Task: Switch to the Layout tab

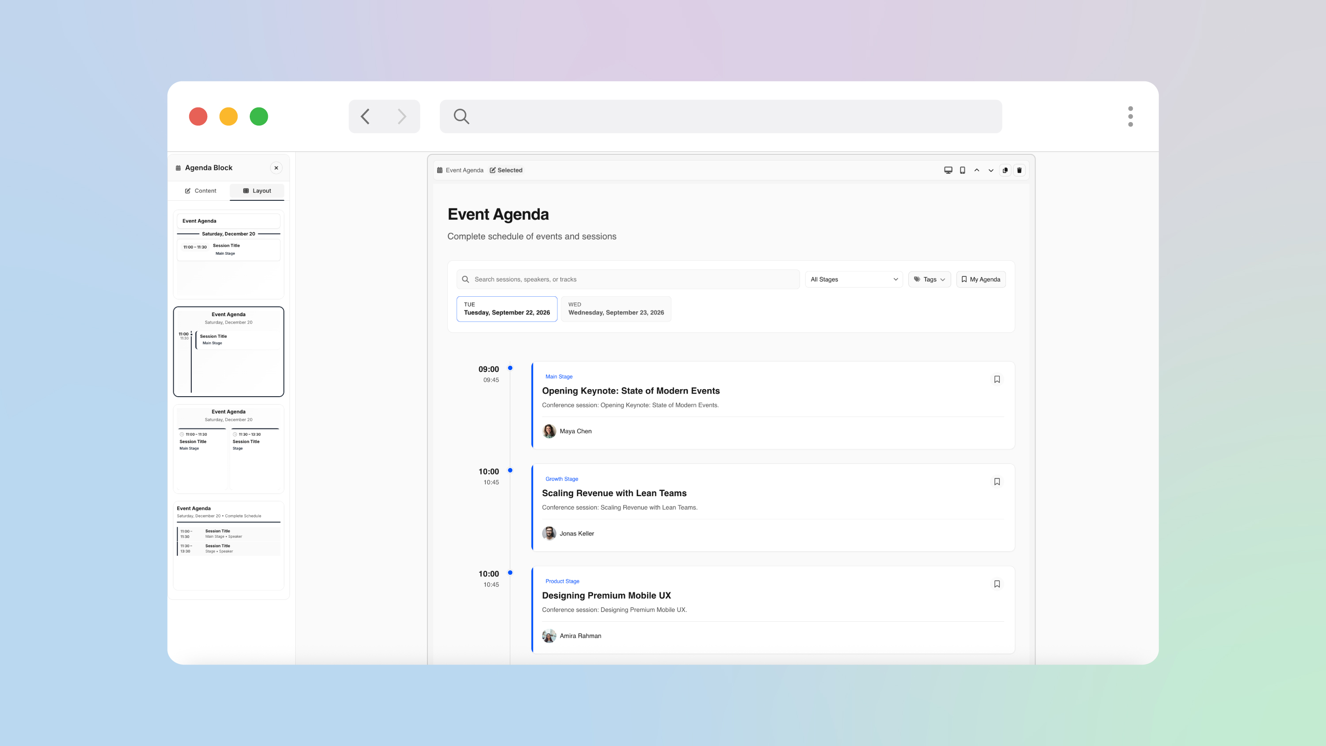Action: [257, 191]
